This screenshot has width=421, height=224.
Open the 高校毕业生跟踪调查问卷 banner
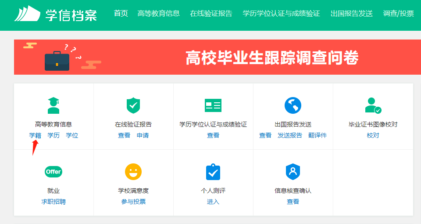point(218,57)
